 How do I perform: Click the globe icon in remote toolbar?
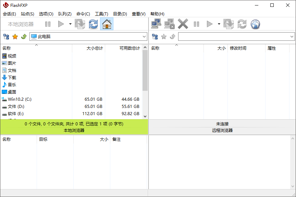pyautogui.click(x=256, y=24)
